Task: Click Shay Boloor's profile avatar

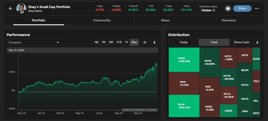Action: 21,9
